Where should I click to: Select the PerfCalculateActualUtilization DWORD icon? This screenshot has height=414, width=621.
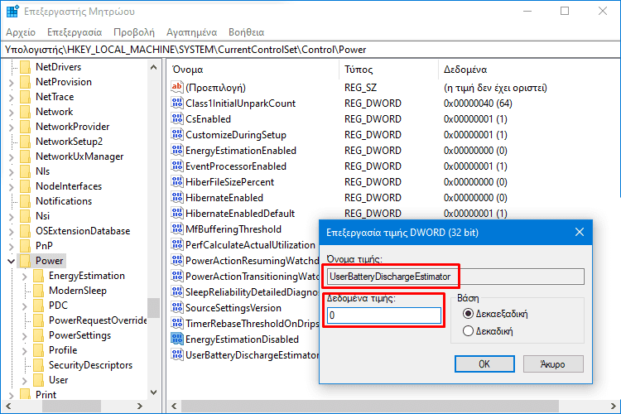pos(177,245)
